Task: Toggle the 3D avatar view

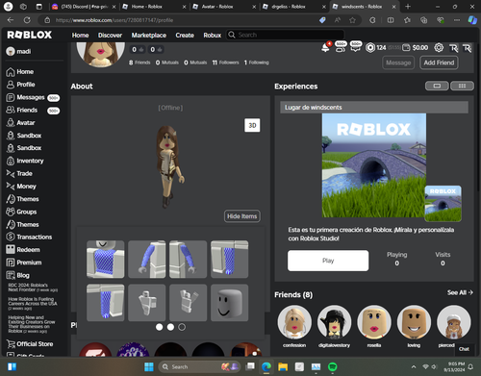Action: click(x=252, y=125)
